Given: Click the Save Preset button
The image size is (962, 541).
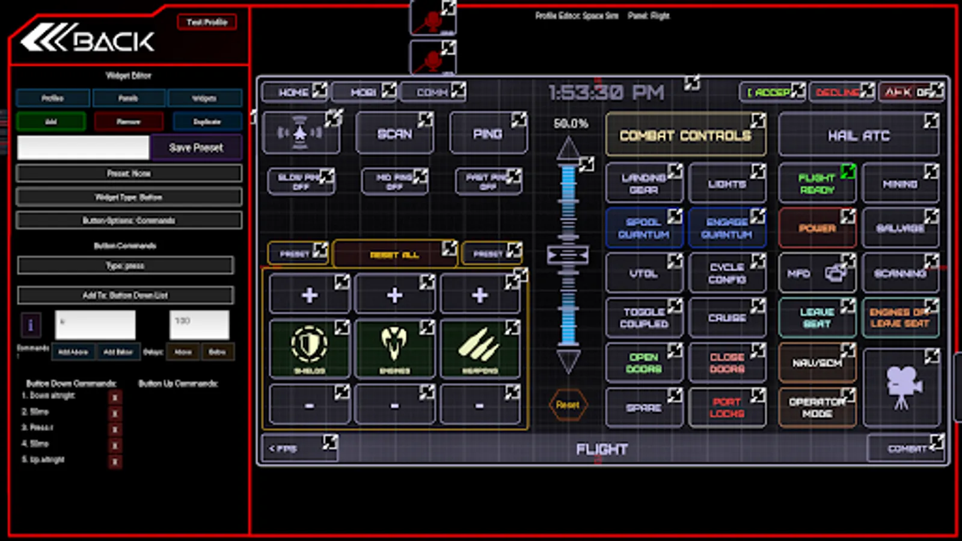Looking at the screenshot, I should pos(196,147).
